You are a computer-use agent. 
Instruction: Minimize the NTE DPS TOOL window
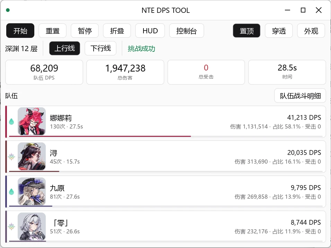287,10
